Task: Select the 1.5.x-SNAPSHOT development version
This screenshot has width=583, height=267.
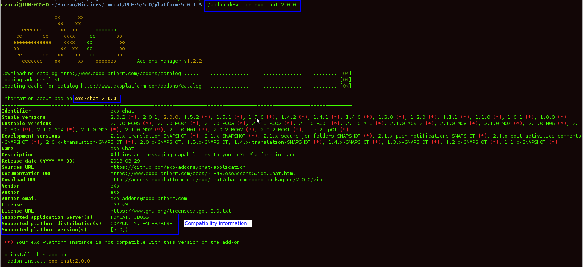Action: pos(207,142)
